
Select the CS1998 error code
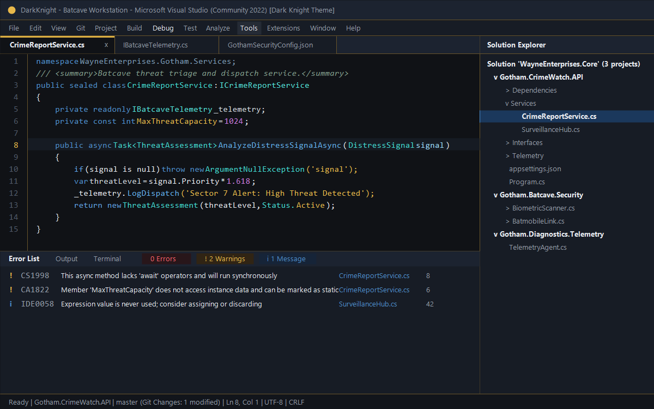click(x=35, y=276)
